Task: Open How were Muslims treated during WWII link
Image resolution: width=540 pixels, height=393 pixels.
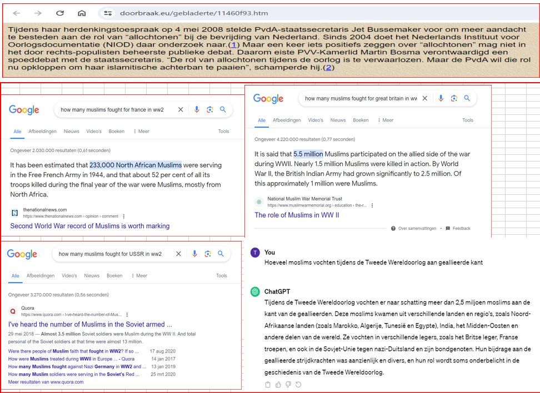Action: [71, 359]
